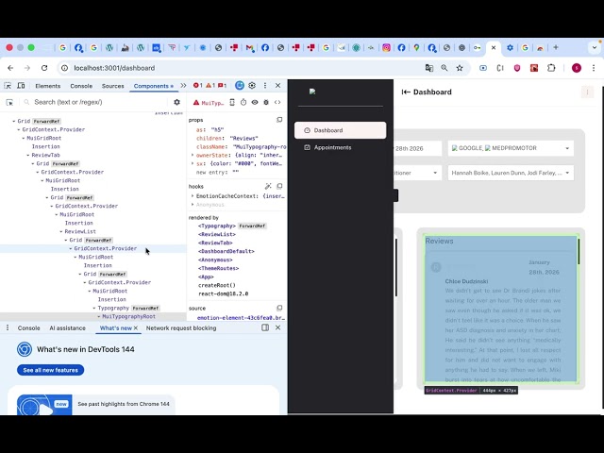This screenshot has width=604, height=453.
Task: Select the Components tab
Action: coord(153,86)
